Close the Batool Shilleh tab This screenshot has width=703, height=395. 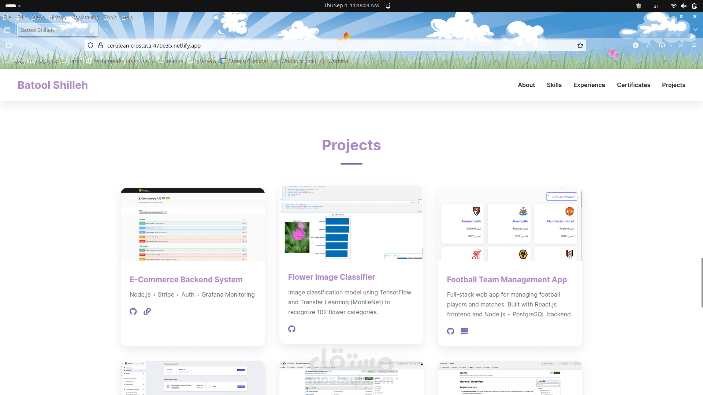pos(92,30)
